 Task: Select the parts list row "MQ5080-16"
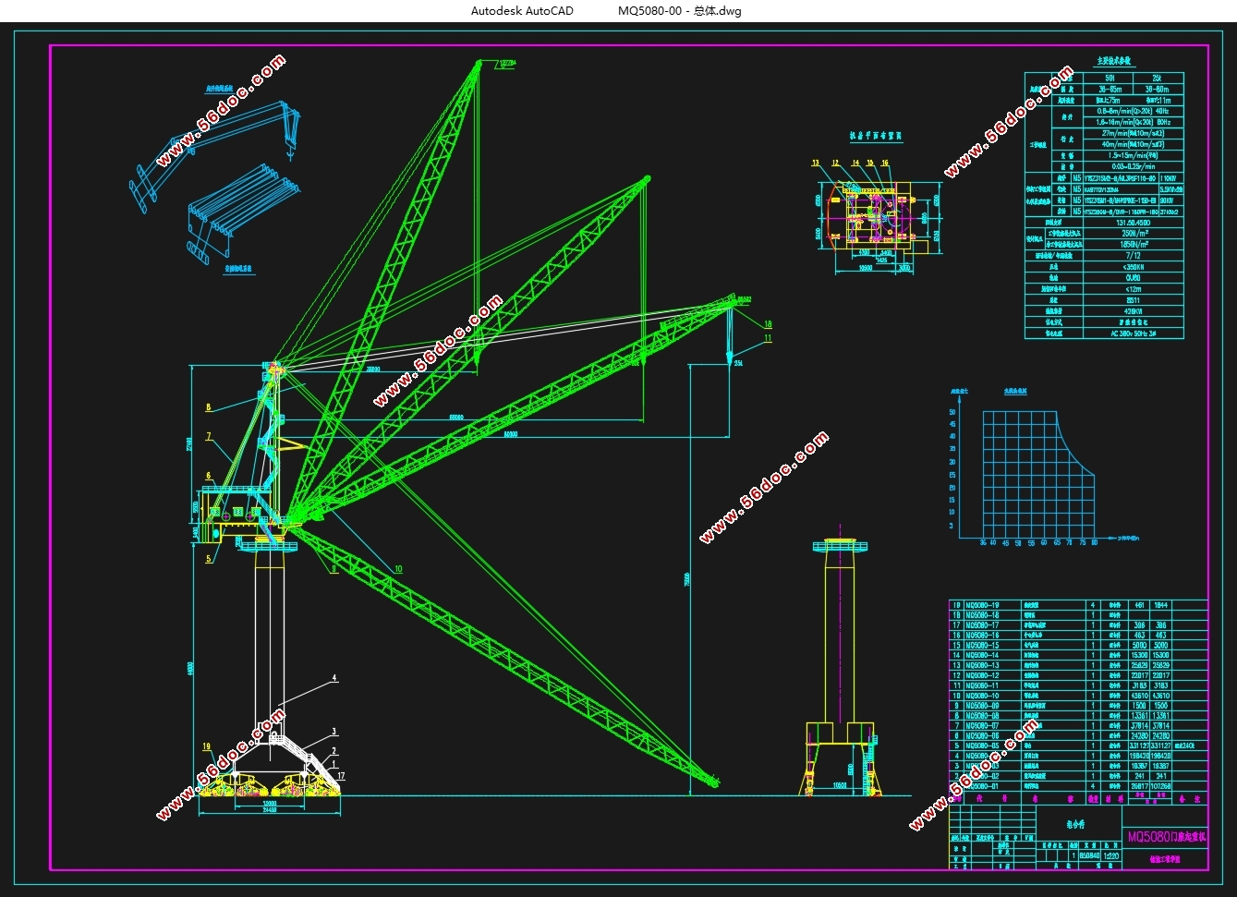(1078, 636)
